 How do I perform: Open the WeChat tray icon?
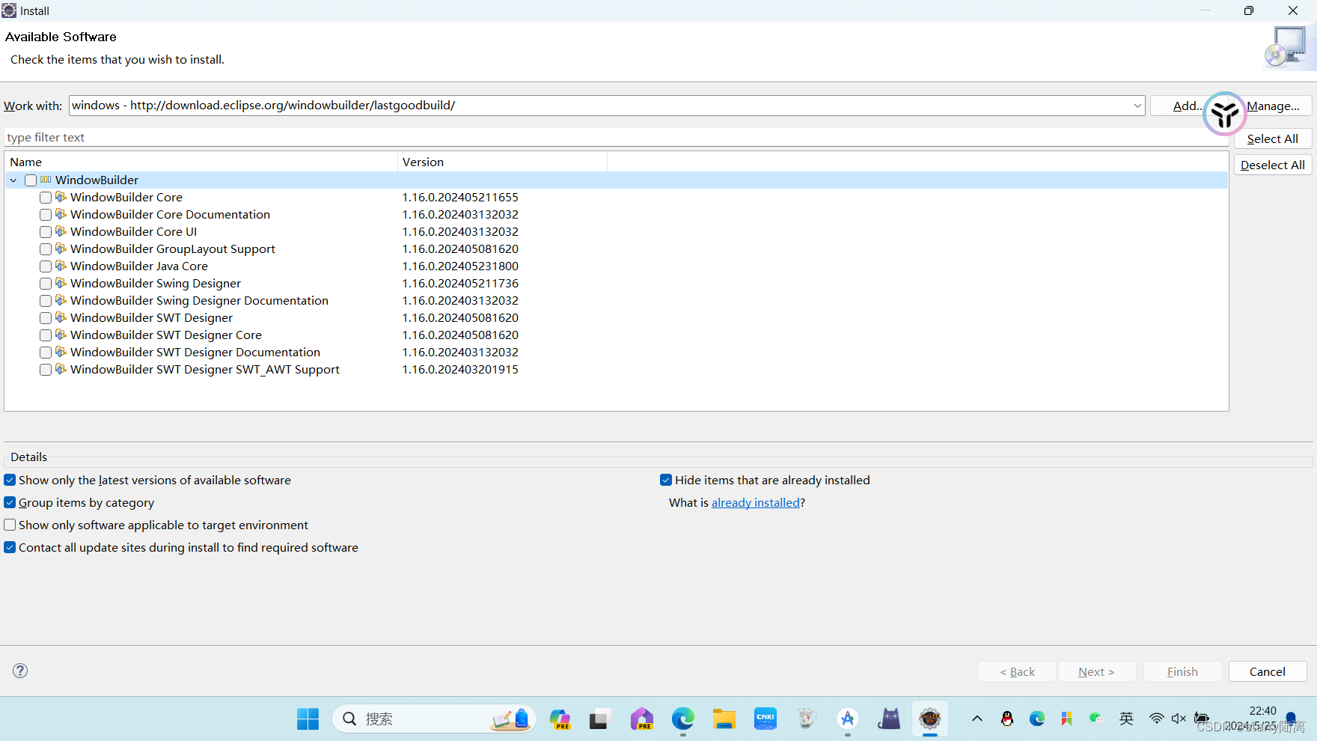coord(1096,719)
